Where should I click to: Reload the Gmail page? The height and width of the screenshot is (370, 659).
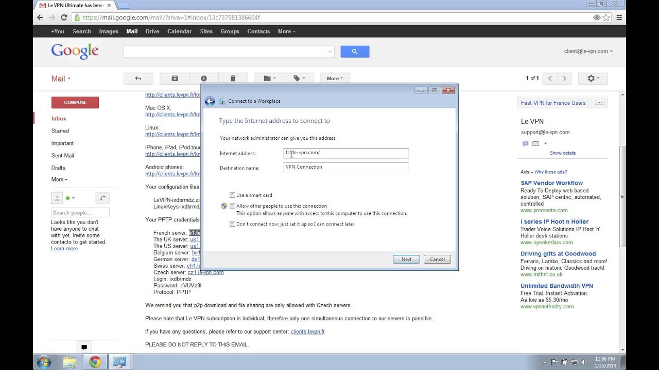pyautogui.click(x=64, y=17)
